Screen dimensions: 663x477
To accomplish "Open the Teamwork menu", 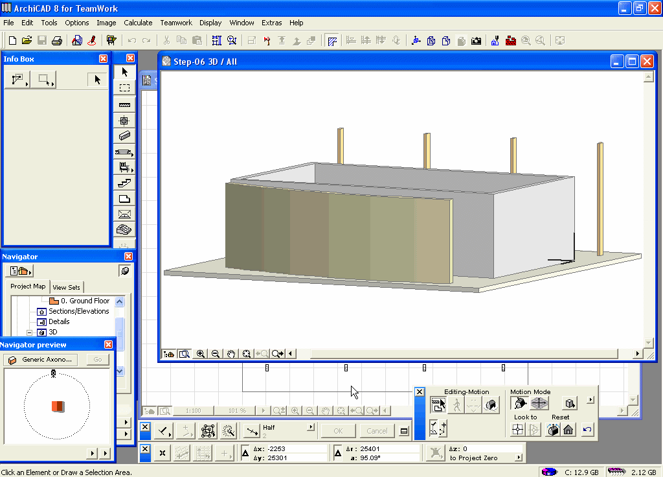I will coord(176,23).
